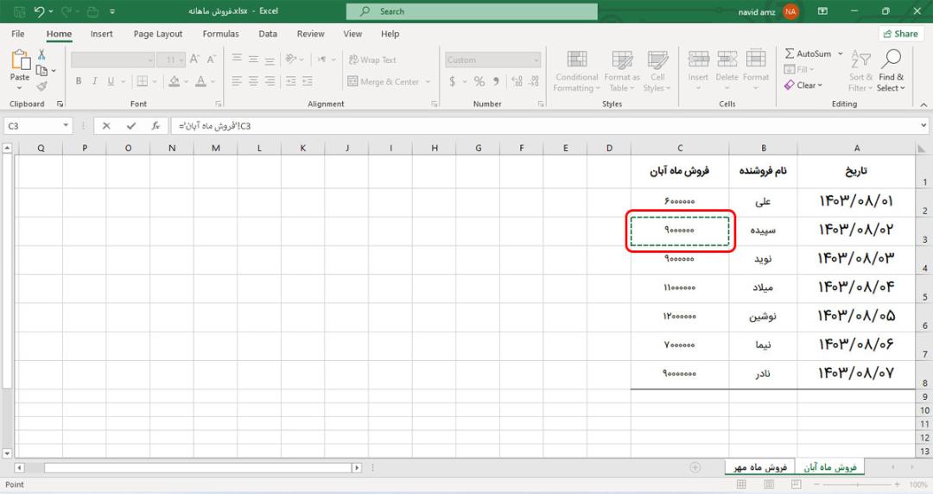This screenshot has height=494, width=933.
Task: Open the font size dropdown
Action: (x=181, y=60)
